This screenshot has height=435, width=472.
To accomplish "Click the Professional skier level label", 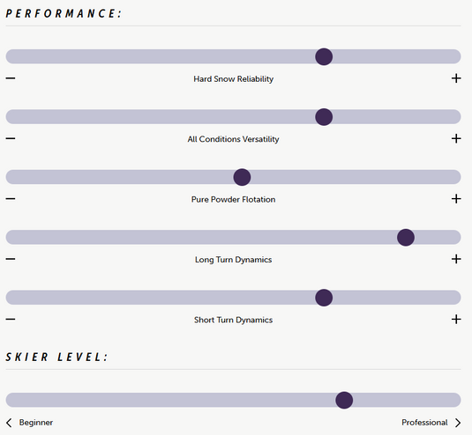I will click(x=424, y=423).
